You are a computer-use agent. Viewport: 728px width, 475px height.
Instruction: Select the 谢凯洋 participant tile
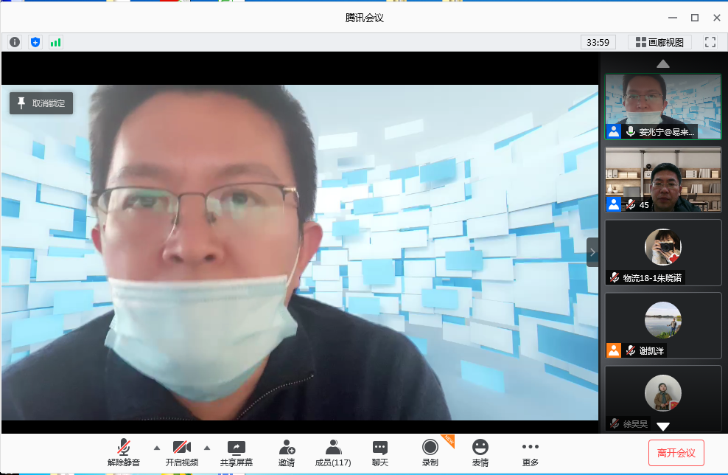[x=662, y=325]
